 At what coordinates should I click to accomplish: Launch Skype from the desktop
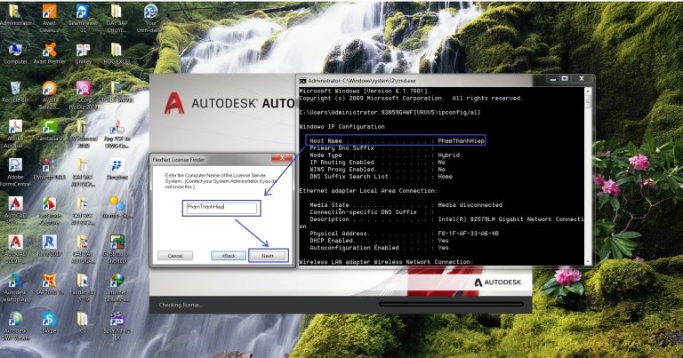49,322
